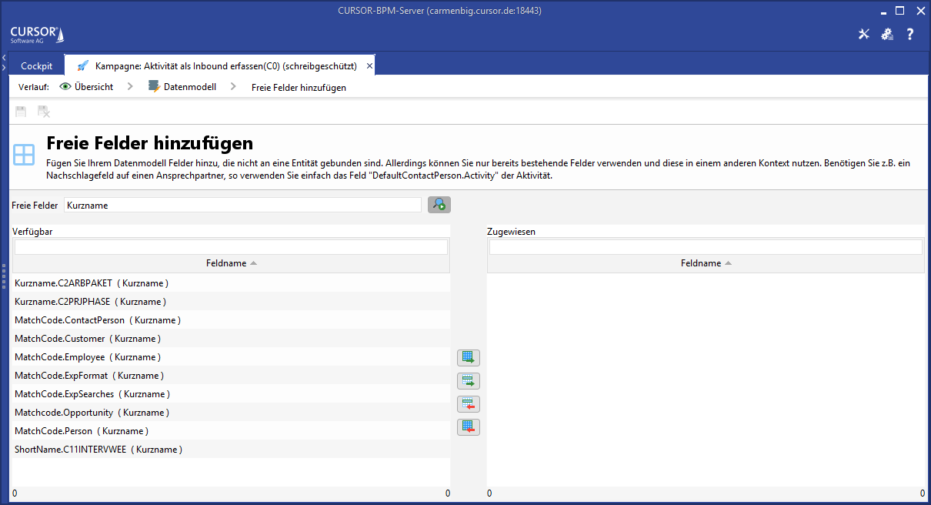Image resolution: width=931 pixels, height=505 pixels.
Task: Sort Verfügbar list by Feldname header
Action: 231,263
